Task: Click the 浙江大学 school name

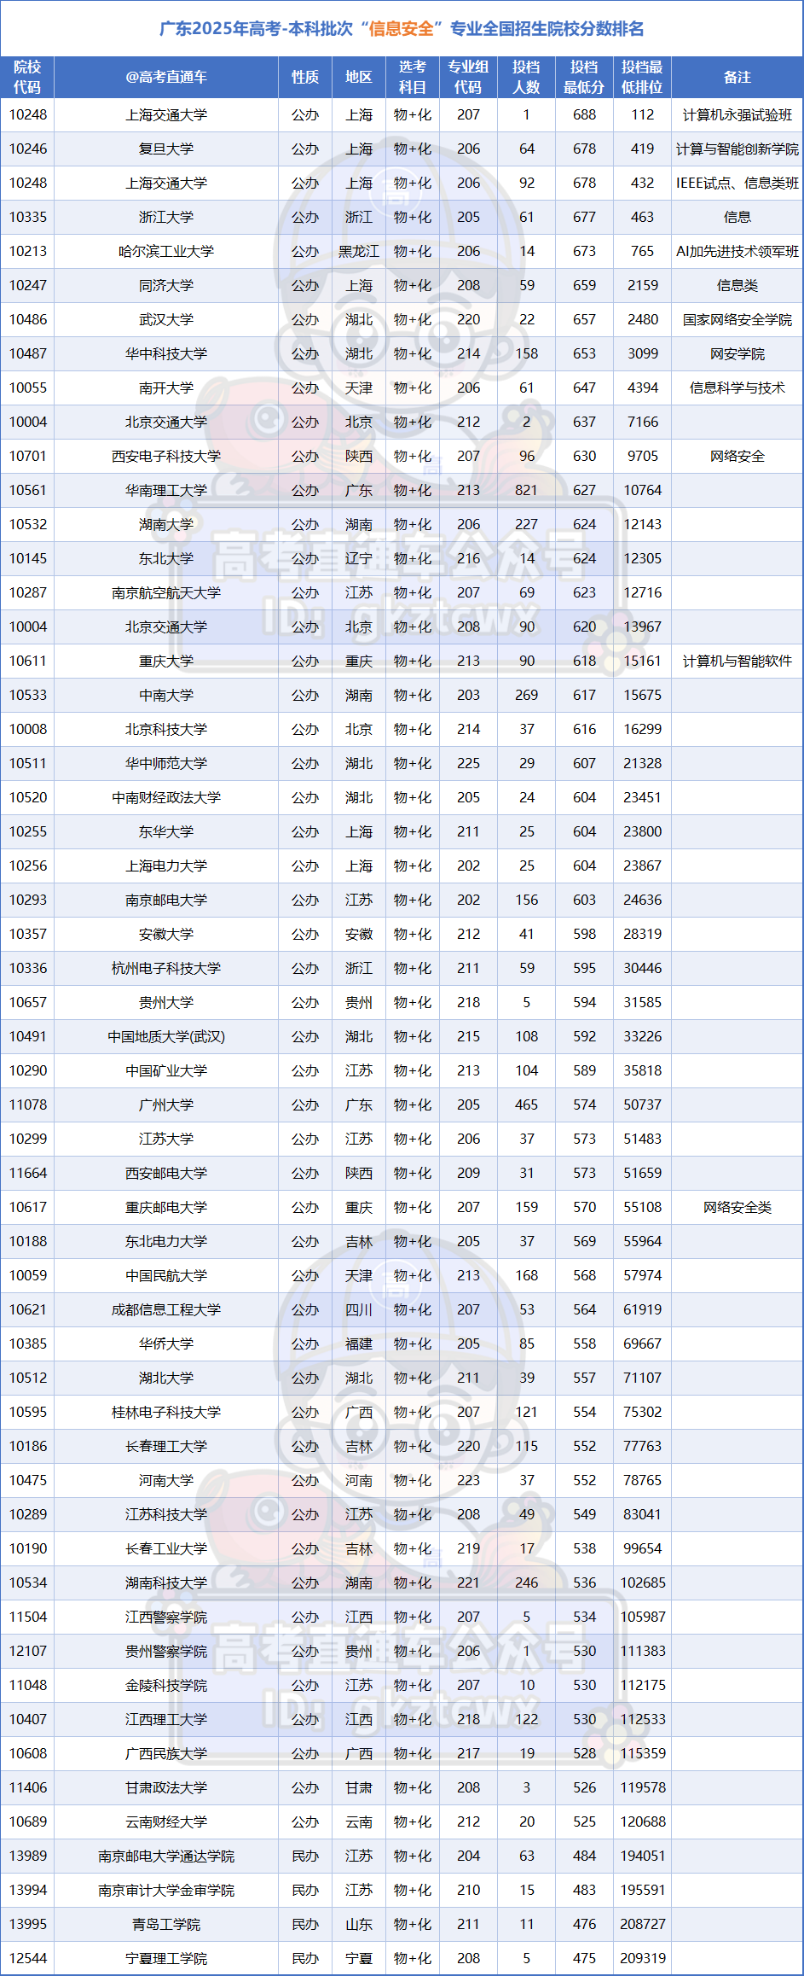Action: pos(166,217)
